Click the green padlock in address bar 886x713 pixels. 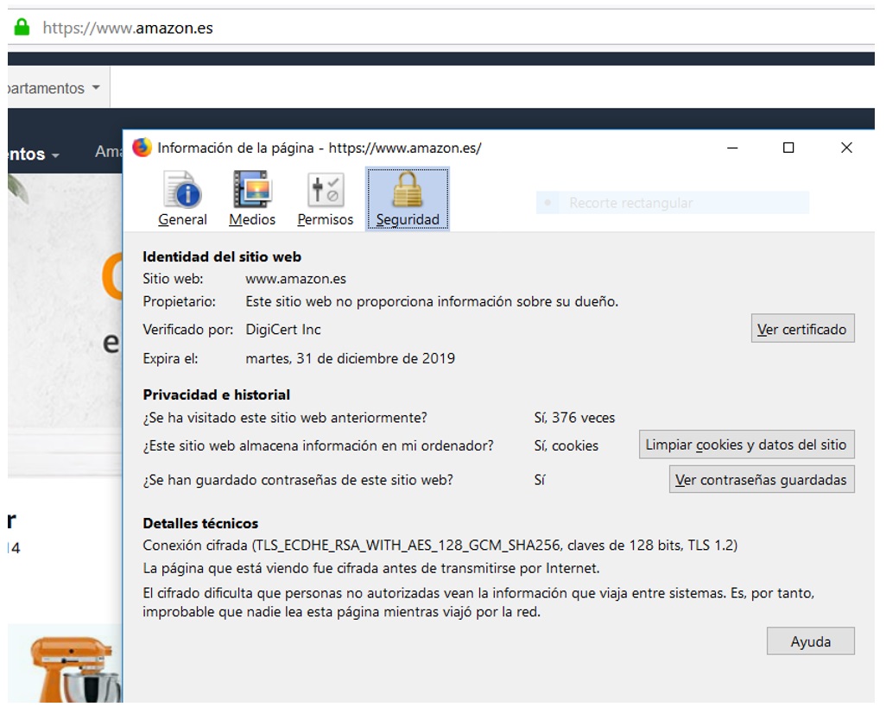(x=22, y=27)
